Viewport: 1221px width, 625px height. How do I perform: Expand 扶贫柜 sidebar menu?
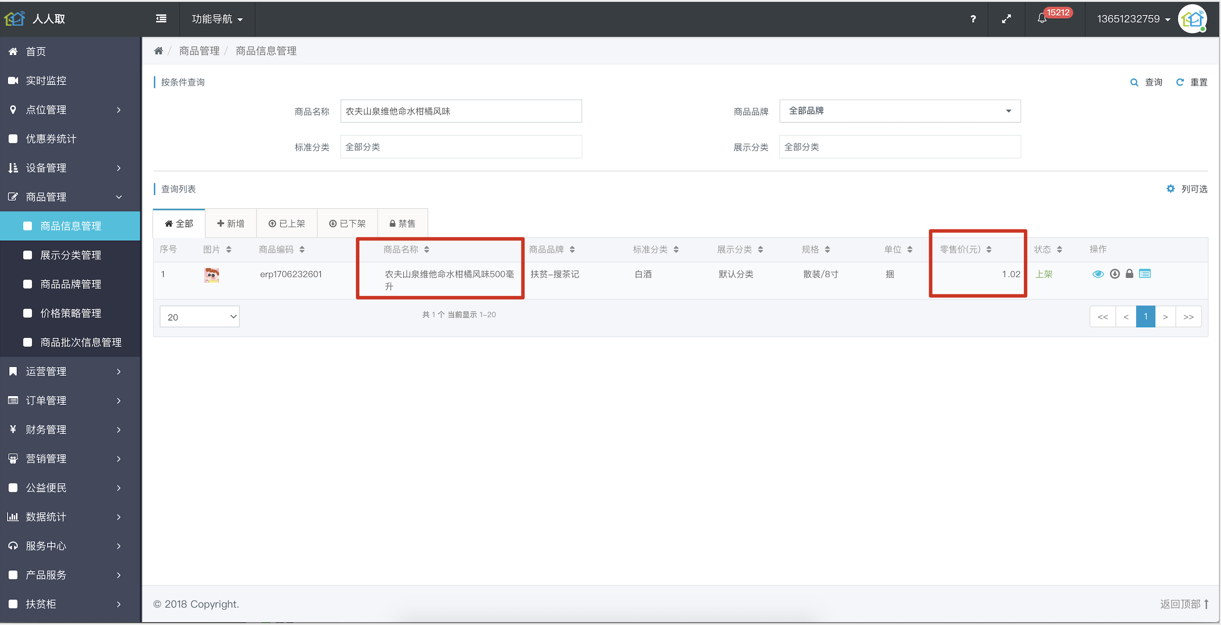coord(70,604)
